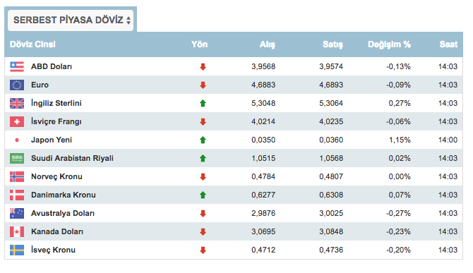The width and height of the screenshot is (473, 273).
Task: Click the green up arrow for Japon Yeni
Action: [x=203, y=140]
